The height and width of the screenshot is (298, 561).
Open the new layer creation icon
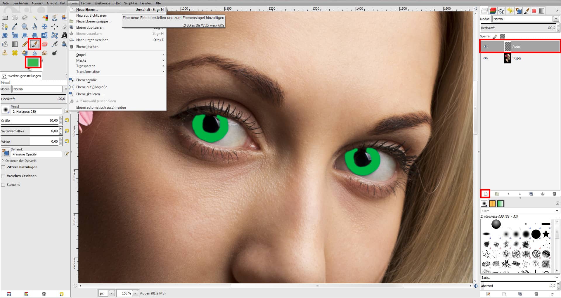[486, 194]
